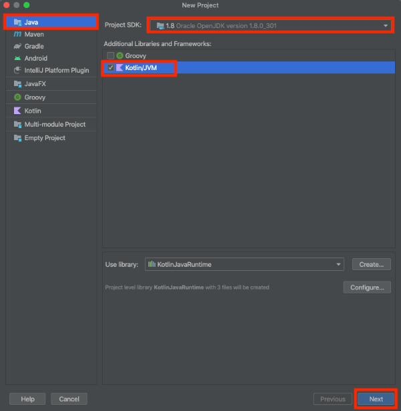Click the Next button

click(376, 399)
